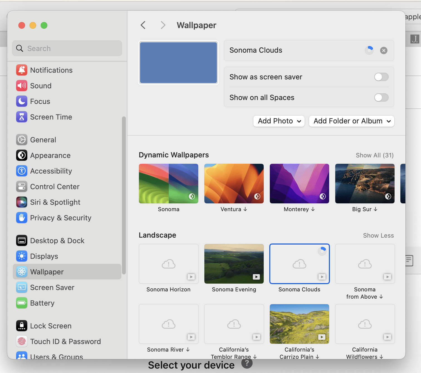Remove Sonoma Clouds using the x button
Screen dimensions: 421x373
pyautogui.click(x=383, y=50)
